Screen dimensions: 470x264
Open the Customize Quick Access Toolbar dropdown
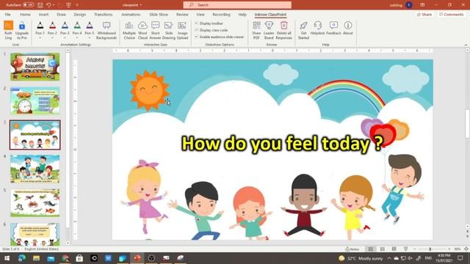[x=77, y=5]
